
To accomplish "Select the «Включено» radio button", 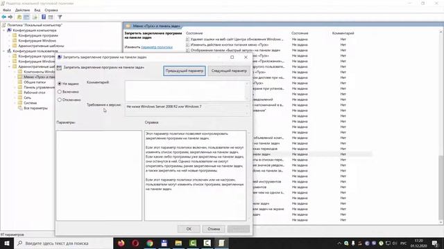I will [x=60, y=92].
